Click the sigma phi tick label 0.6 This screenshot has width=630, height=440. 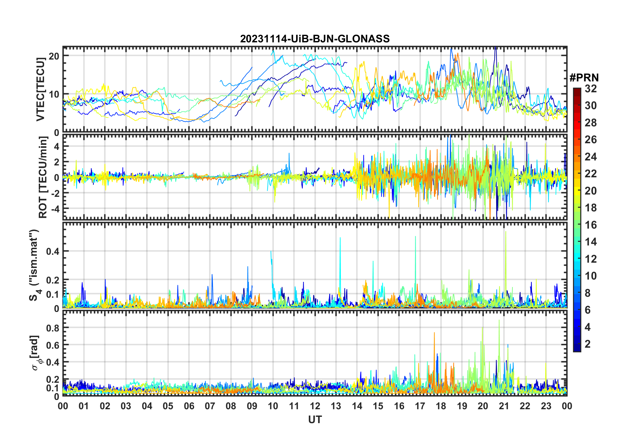click(x=53, y=345)
